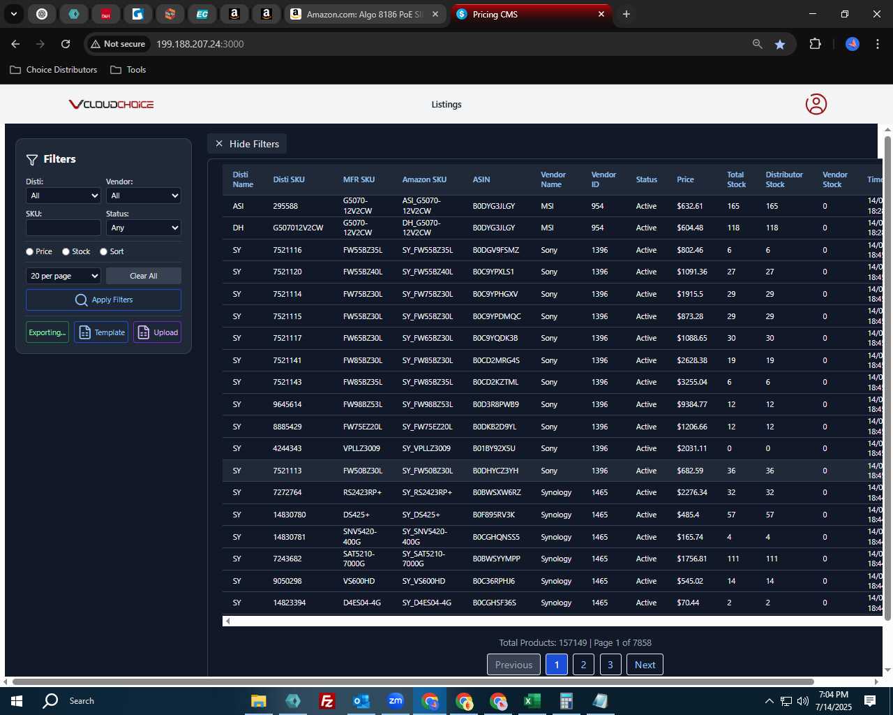
Task: Open Excel from the taskbar
Action: (532, 701)
